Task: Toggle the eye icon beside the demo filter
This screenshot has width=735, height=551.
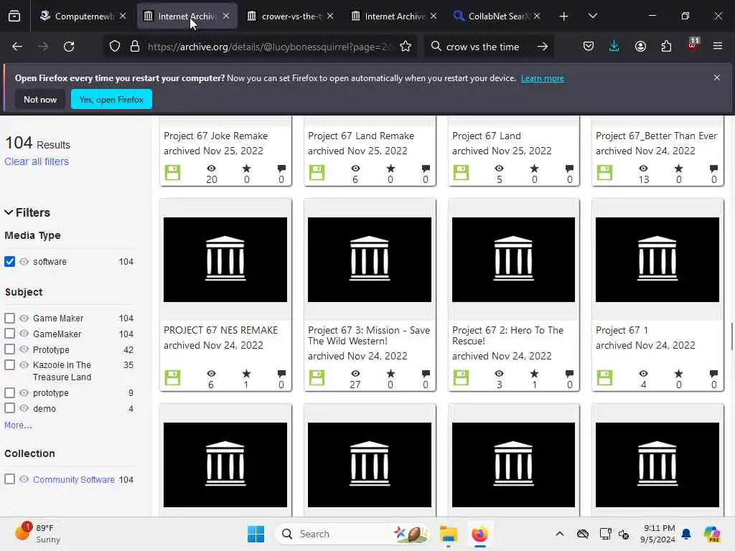Action: [x=24, y=408]
